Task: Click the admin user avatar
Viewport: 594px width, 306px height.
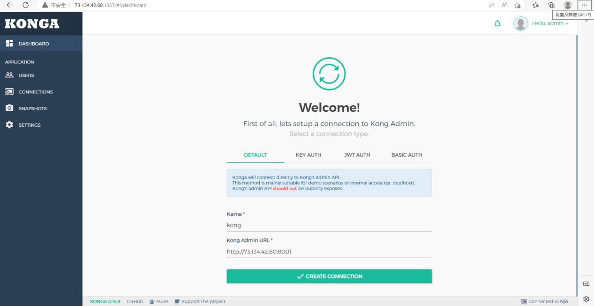Action: pyautogui.click(x=521, y=23)
